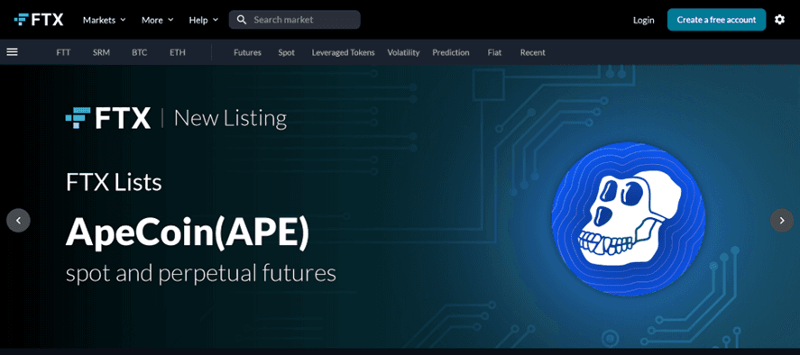This screenshot has width=800, height=355.
Task: Click the search magnifier icon
Action: [x=242, y=20]
